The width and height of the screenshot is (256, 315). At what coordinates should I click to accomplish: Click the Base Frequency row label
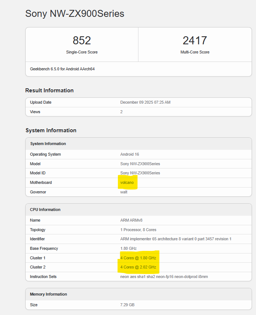44,248
